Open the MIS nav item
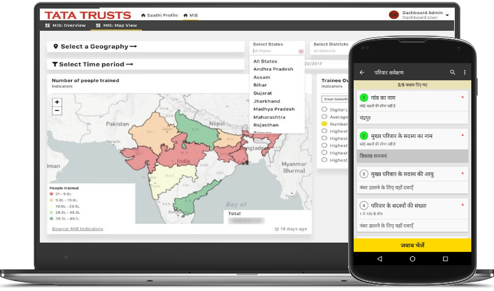The image size is (494, 291). pyautogui.click(x=191, y=15)
